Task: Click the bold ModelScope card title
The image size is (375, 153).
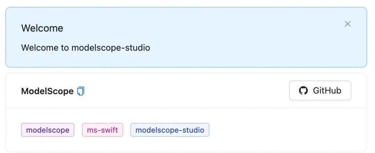Action: (47, 91)
